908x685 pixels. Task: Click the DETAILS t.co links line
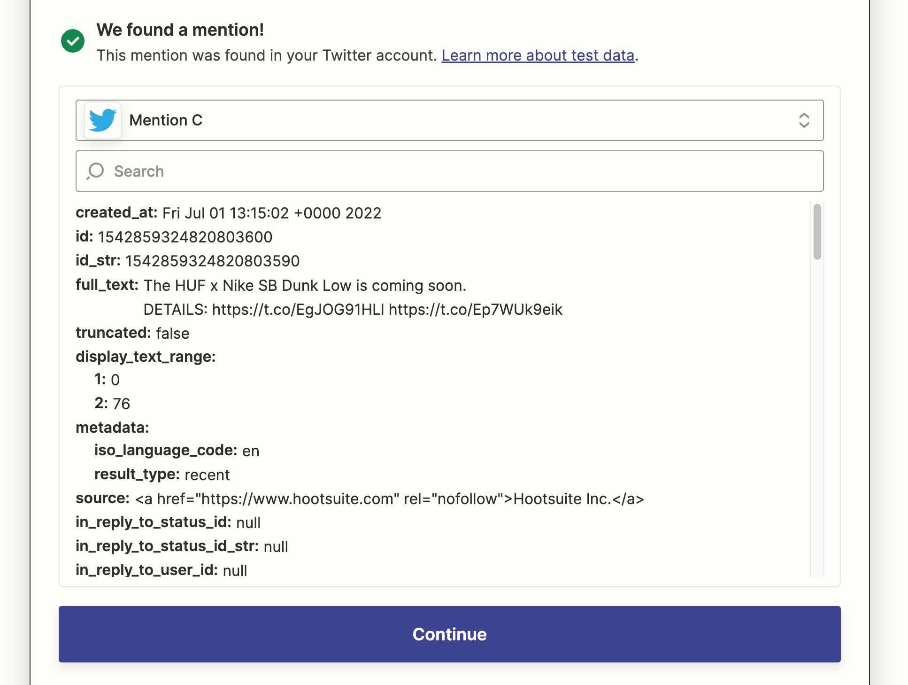[x=353, y=310]
